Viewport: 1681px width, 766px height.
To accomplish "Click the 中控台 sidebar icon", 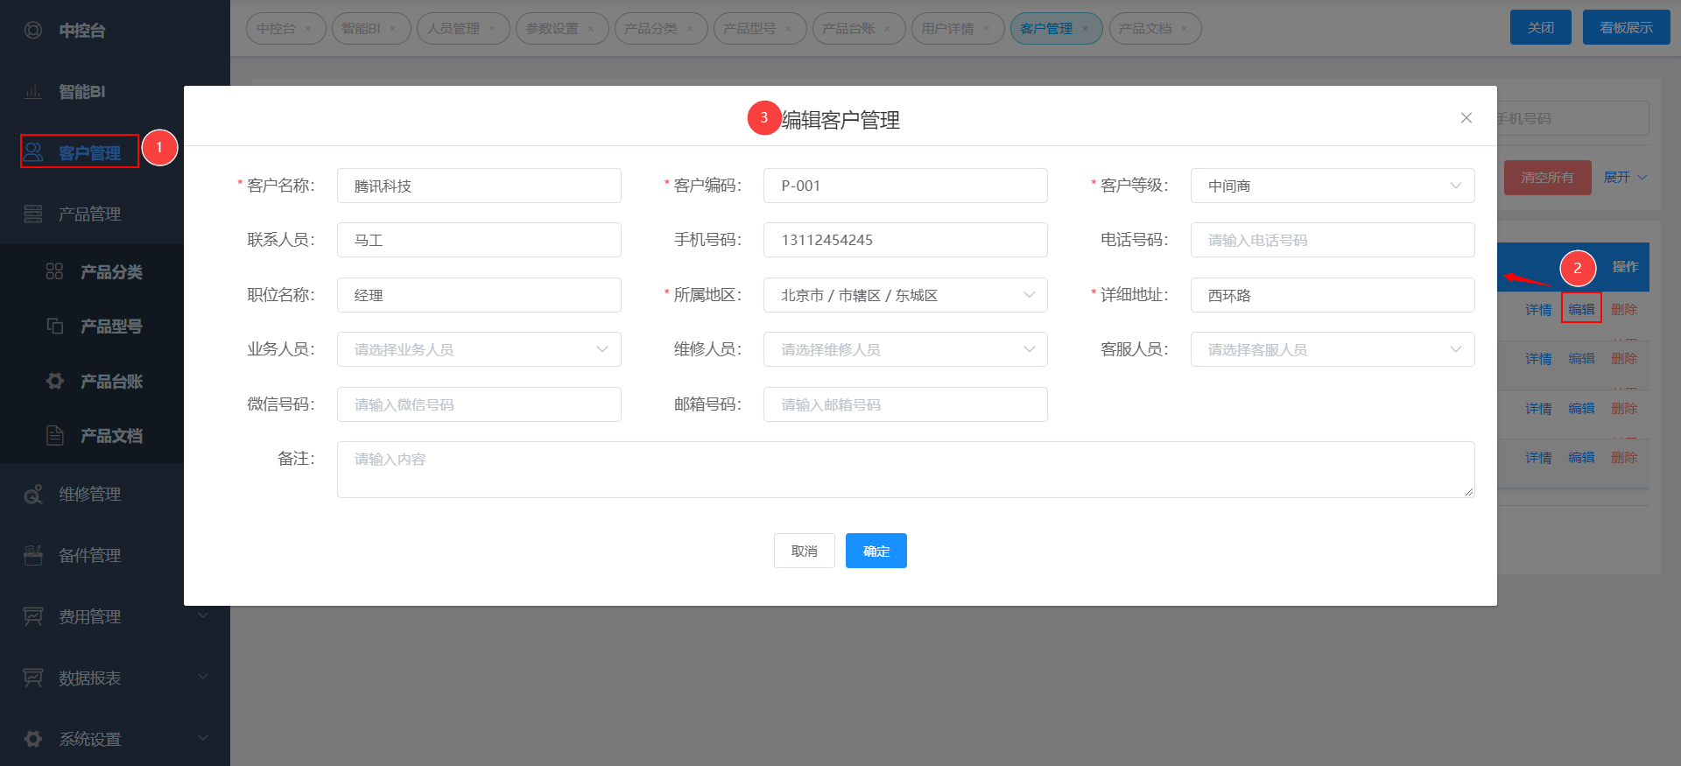I will tap(33, 31).
